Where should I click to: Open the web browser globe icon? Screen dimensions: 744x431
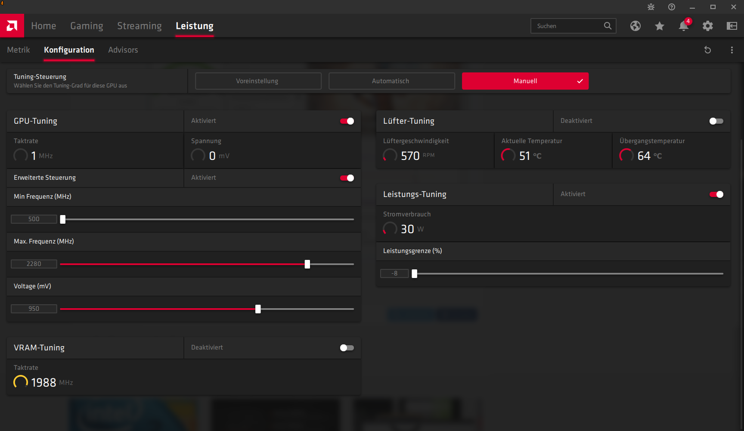(x=635, y=26)
